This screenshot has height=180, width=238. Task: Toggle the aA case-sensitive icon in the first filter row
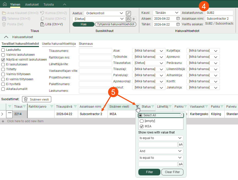tap(181, 145)
